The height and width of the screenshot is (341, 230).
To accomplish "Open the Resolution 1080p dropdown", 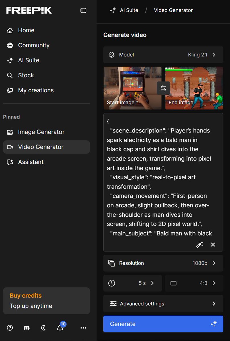I will point(163,263).
